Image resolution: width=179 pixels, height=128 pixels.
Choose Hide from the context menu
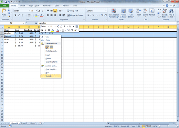(x=51, y=73)
